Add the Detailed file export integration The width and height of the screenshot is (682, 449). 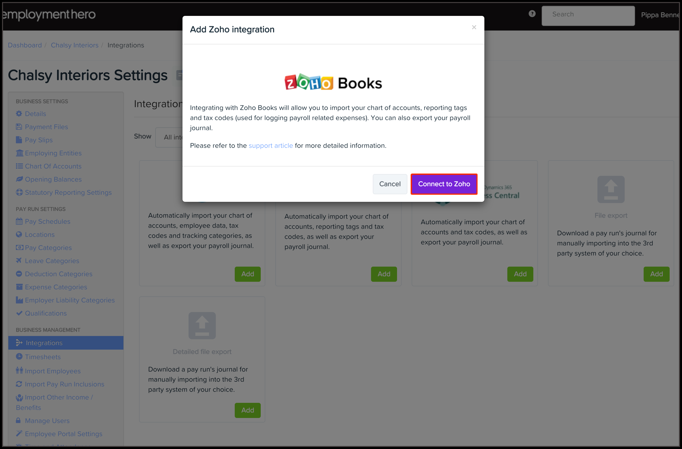[247, 410]
